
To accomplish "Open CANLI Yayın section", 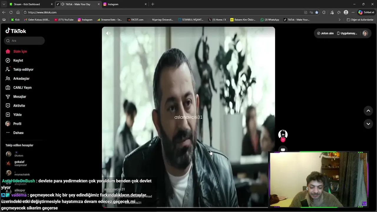I will (22, 88).
